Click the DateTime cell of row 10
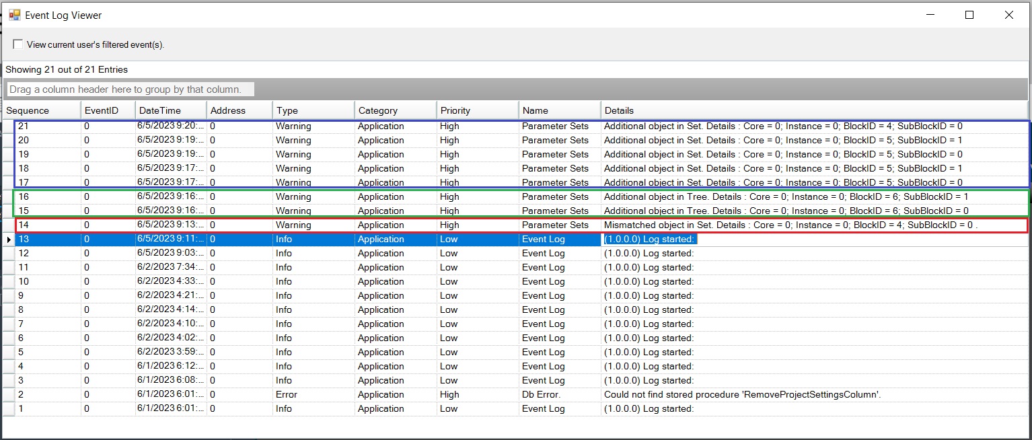This screenshot has height=440, width=1032. [170, 281]
